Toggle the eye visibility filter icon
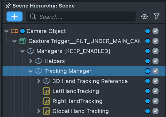This screenshot has width=166, height=117. tap(144, 17)
